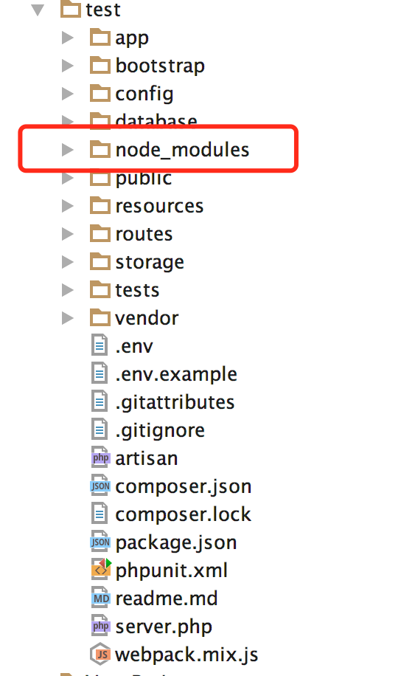Click the MD icon beside readme.md
Image resolution: width=401 pixels, height=676 pixels.
101,598
